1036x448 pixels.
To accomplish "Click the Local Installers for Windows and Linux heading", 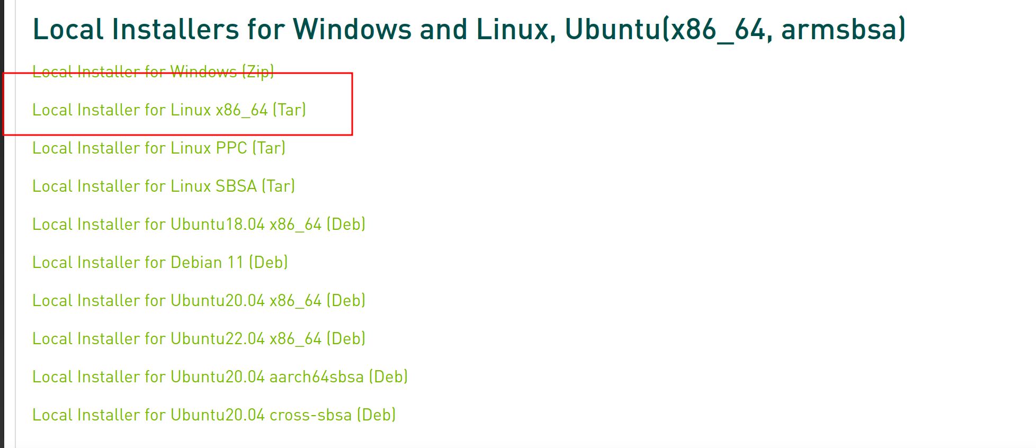I will tap(469, 30).
